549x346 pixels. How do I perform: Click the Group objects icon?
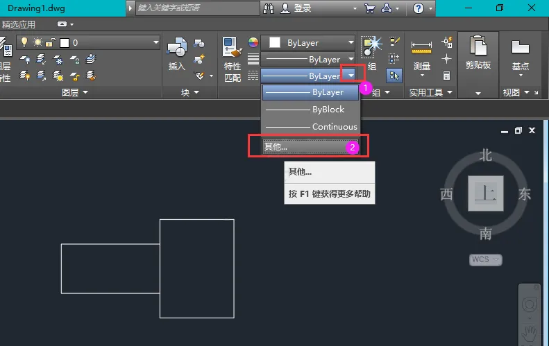[371, 46]
